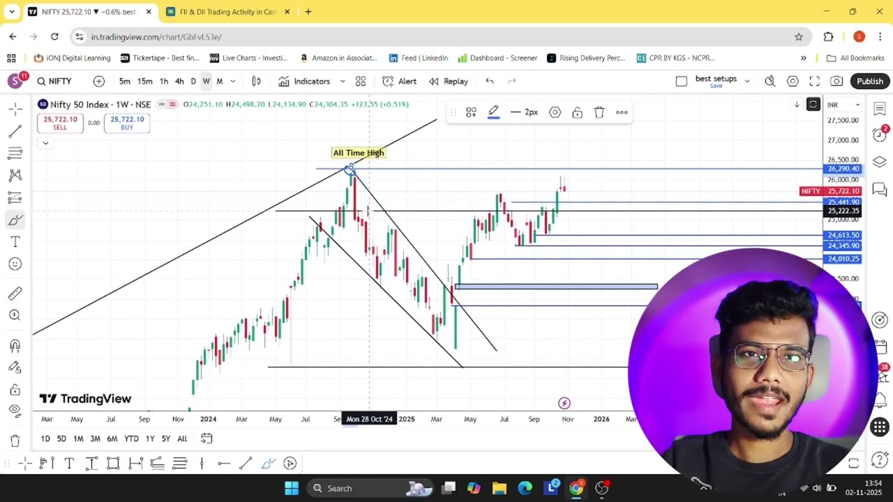Open more options in floating drawing toolbar
This screenshot has height=502, width=893.
622,112
